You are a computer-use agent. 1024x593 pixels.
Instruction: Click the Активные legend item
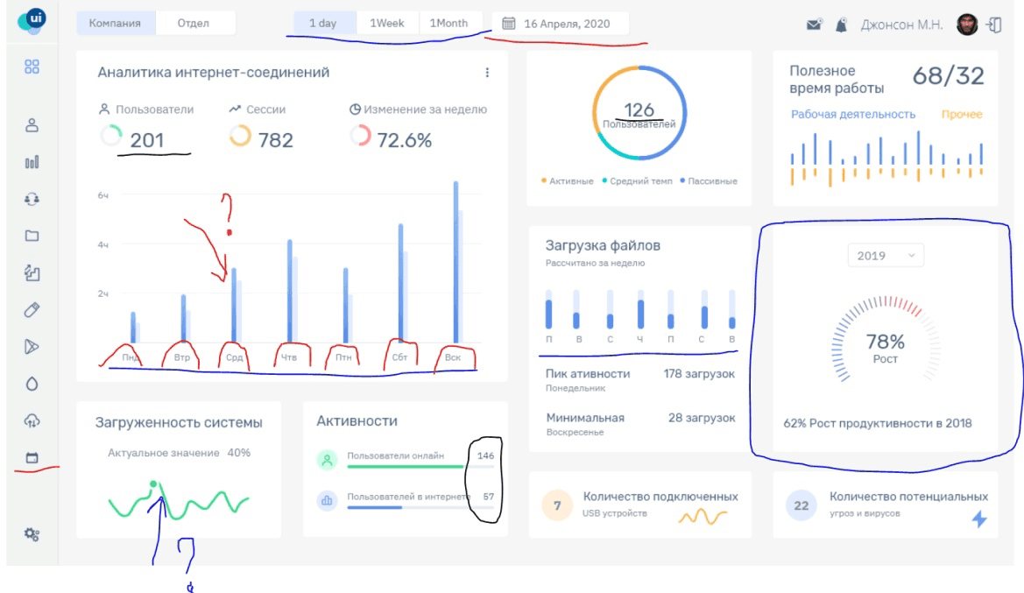[x=568, y=181]
